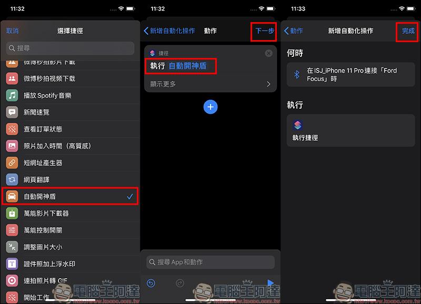The height and width of the screenshot is (304, 421).
Task: Tap the blue play run button
Action: pyautogui.click(x=270, y=282)
